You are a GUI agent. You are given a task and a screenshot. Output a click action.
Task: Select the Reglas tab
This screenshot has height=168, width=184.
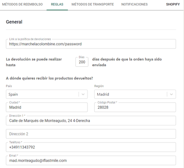pyautogui.click(x=57, y=4)
